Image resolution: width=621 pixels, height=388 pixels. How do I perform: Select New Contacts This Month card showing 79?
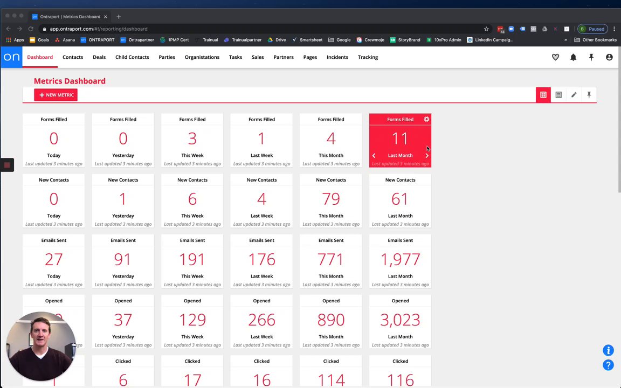pos(330,201)
